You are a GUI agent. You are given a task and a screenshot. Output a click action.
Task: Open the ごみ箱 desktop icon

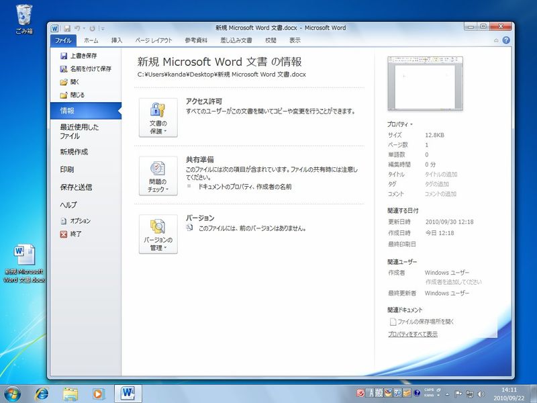point(24,19)
